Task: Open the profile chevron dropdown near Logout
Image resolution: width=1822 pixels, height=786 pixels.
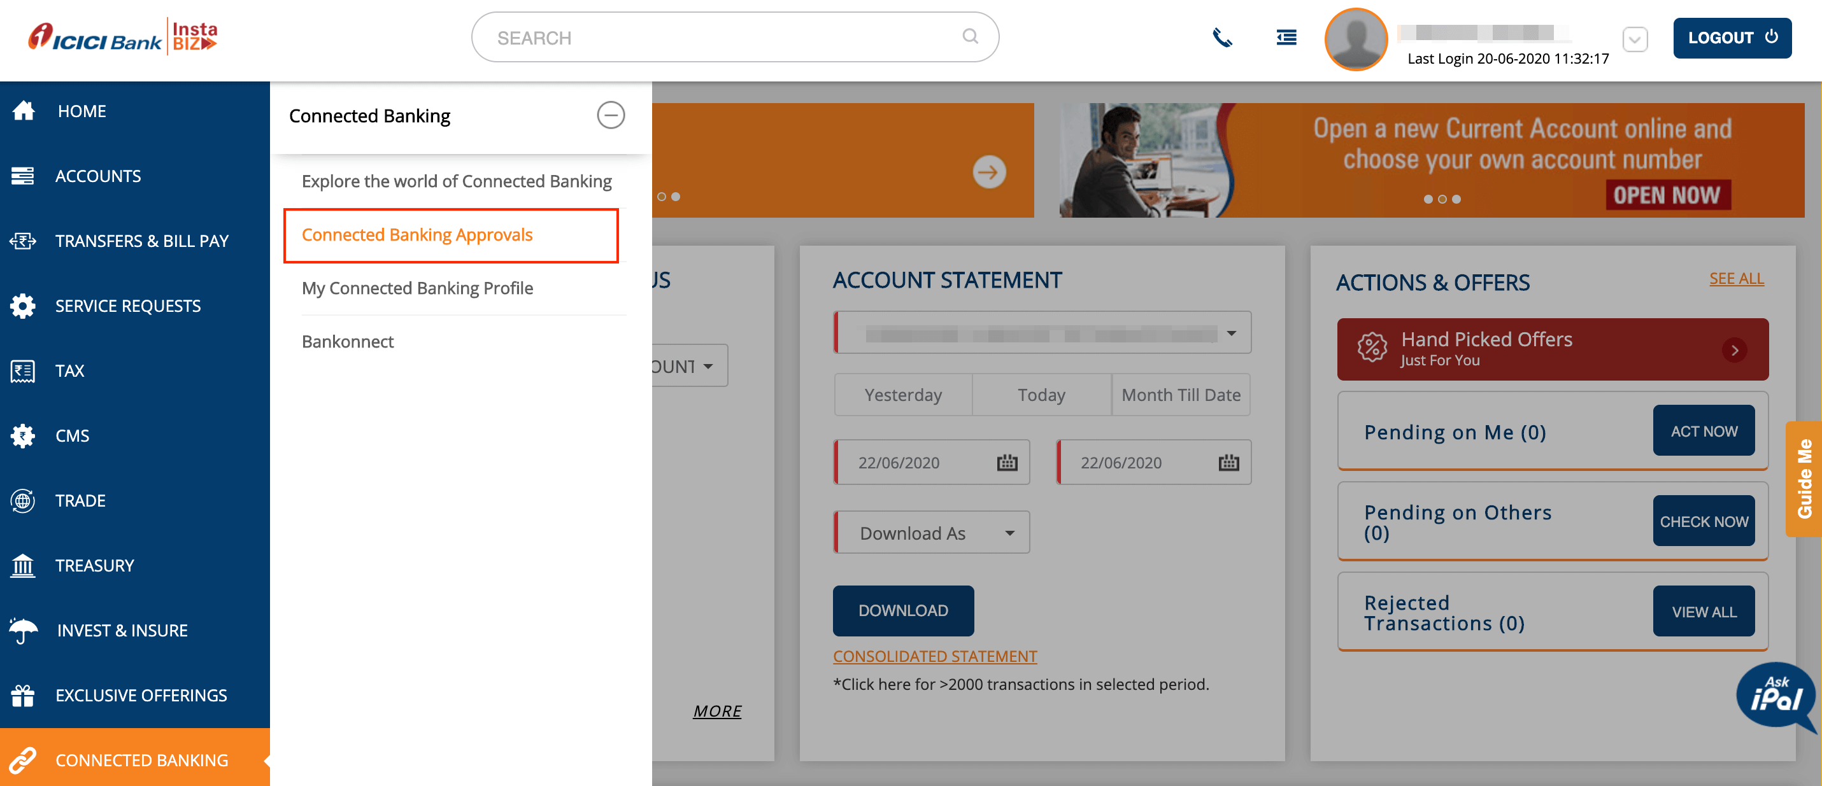Action: point(1634,40)
